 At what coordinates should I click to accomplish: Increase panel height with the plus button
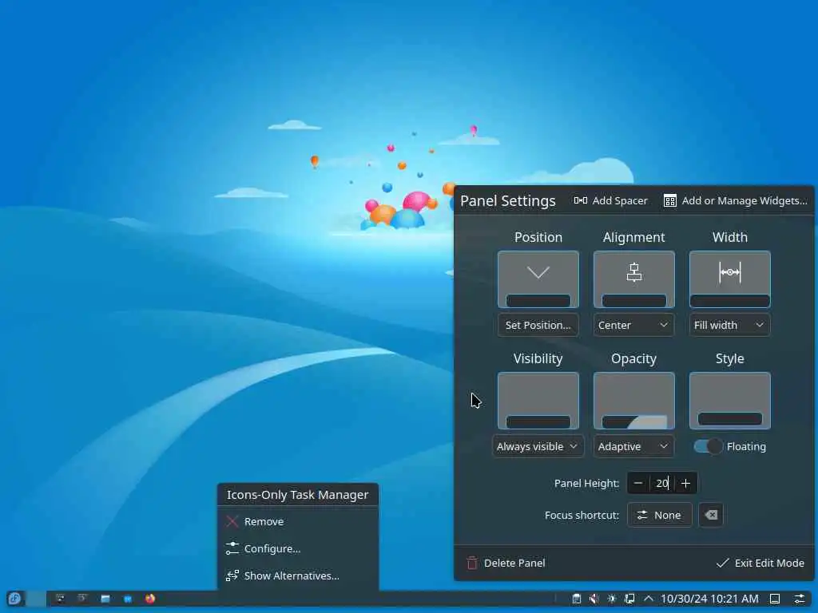coord(685,483)
